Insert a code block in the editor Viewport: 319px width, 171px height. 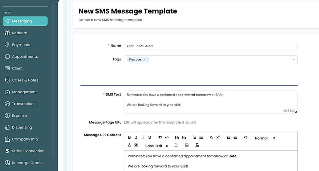167,138
